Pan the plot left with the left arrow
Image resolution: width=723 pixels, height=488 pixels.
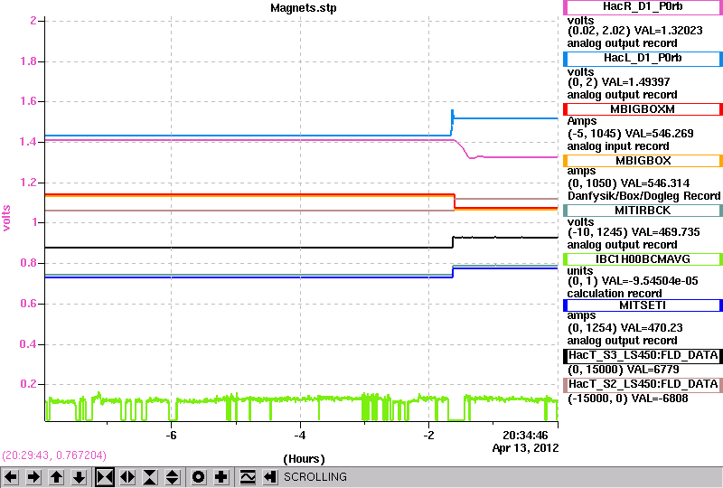(x=11, y=477)
